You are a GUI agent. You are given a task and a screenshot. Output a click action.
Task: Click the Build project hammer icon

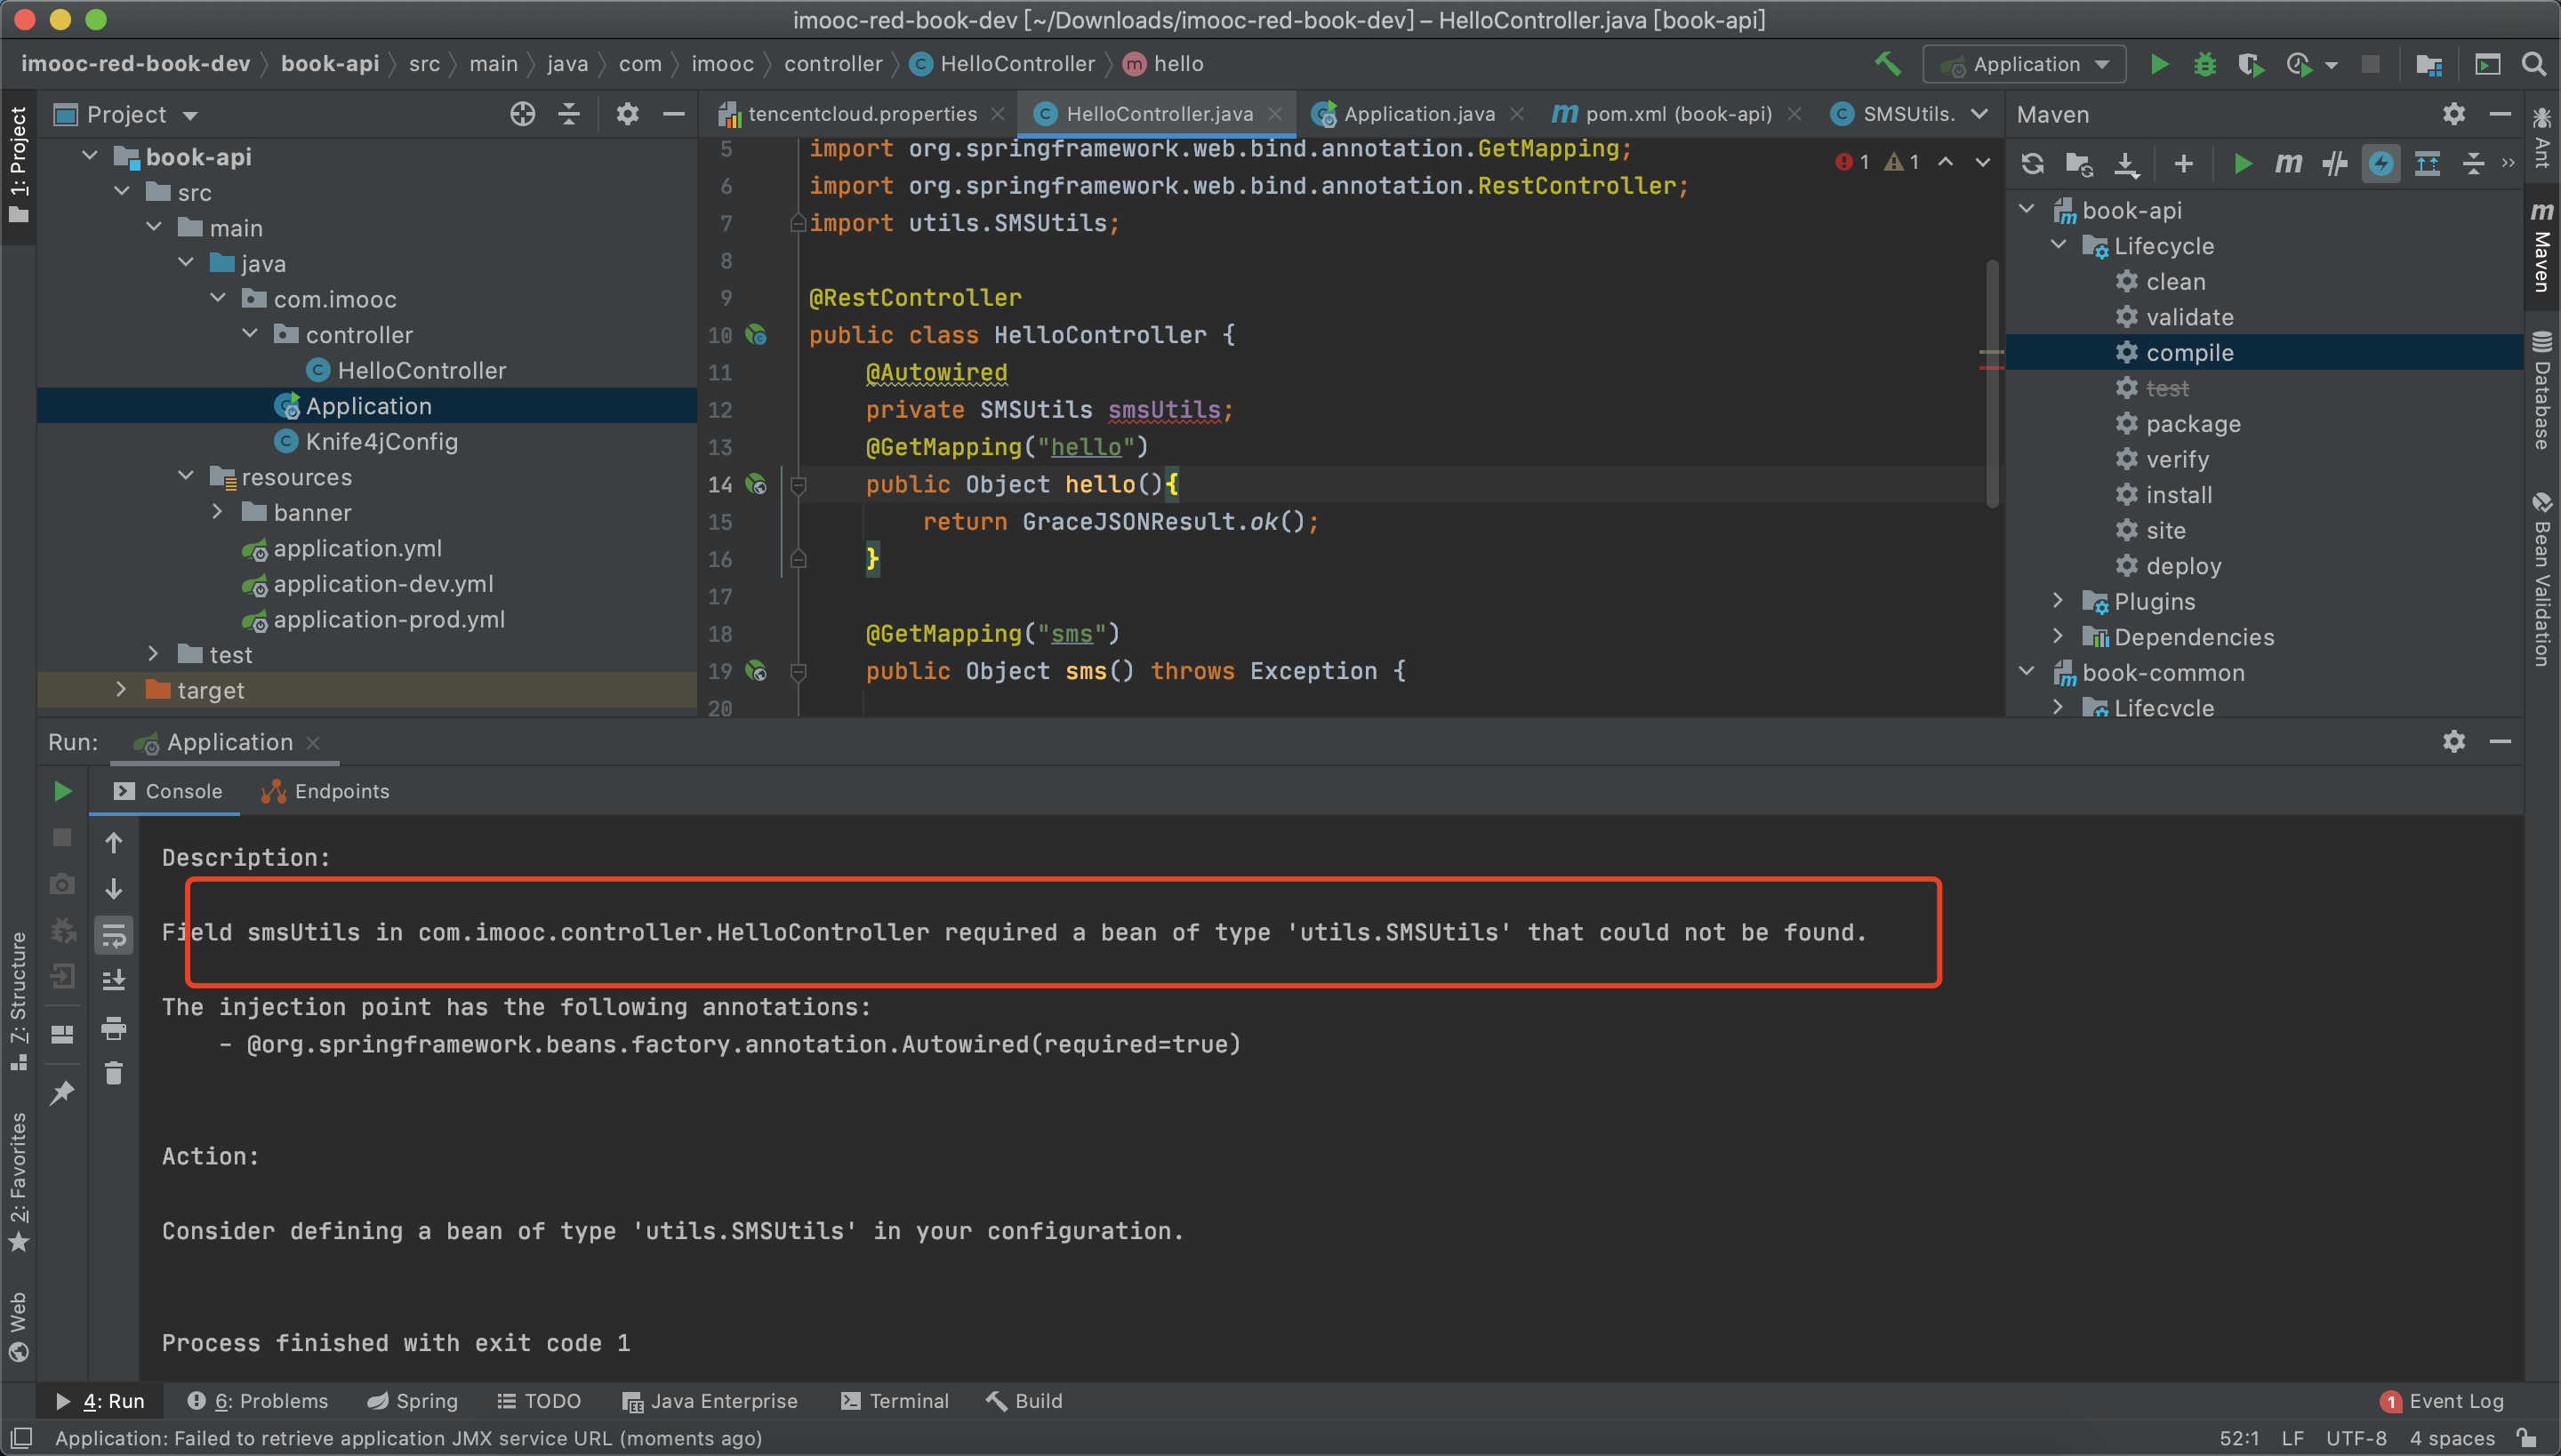coord(1887,64)
